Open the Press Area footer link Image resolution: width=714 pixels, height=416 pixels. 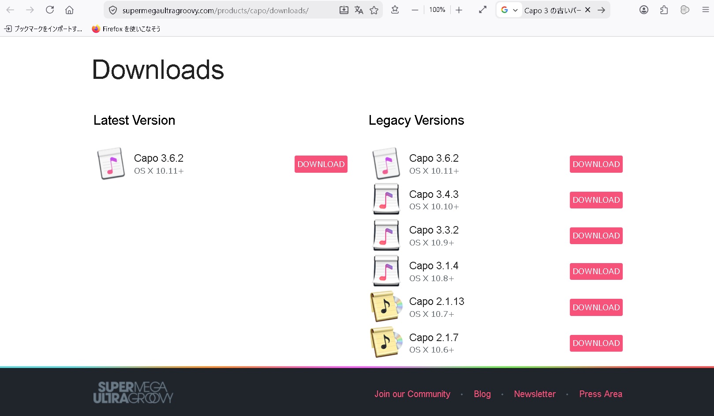[x=600, y=394]
